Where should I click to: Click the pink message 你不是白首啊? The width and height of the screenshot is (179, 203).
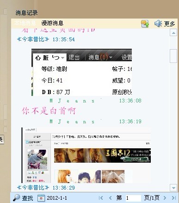49,111
